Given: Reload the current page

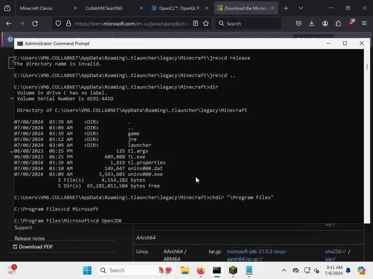Looking at the screenshot, I should tap(35, 24).
